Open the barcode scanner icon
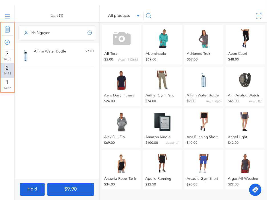The width and height of the screenshot is (267, 200). [258, 16]
